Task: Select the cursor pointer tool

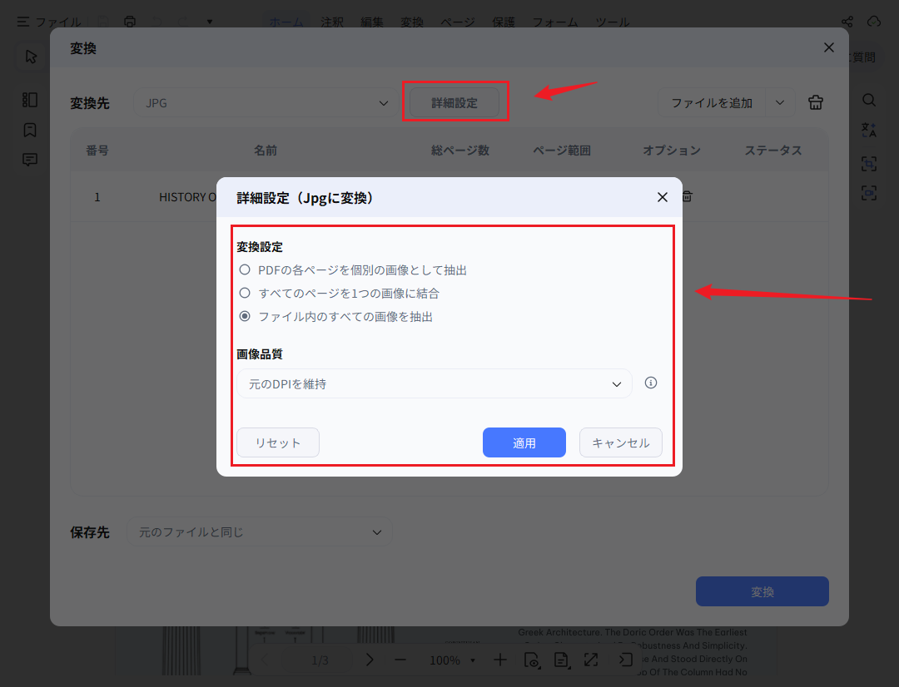Action: [31, 57]
